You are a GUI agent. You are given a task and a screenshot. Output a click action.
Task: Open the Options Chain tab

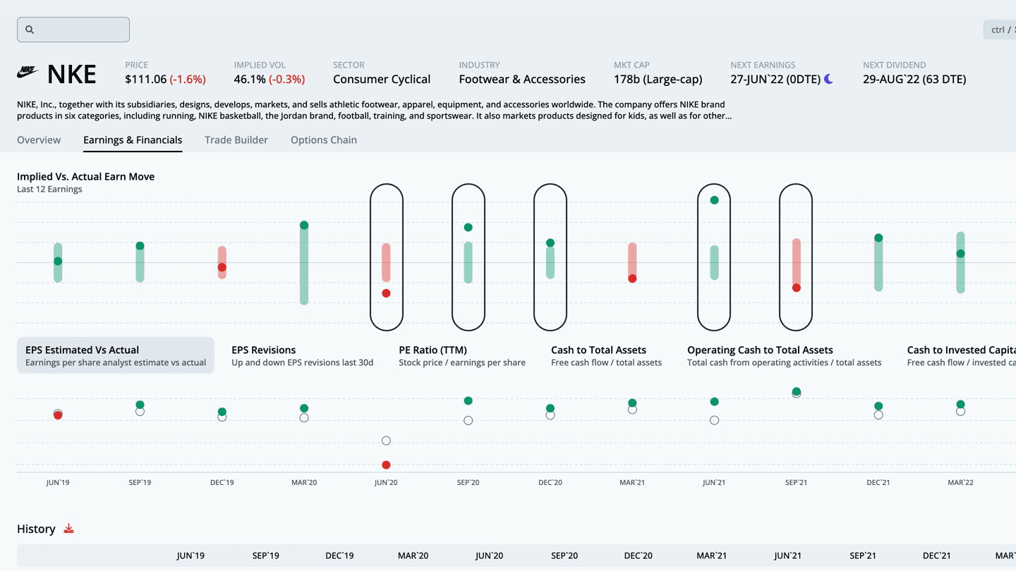tap(324, 140)
